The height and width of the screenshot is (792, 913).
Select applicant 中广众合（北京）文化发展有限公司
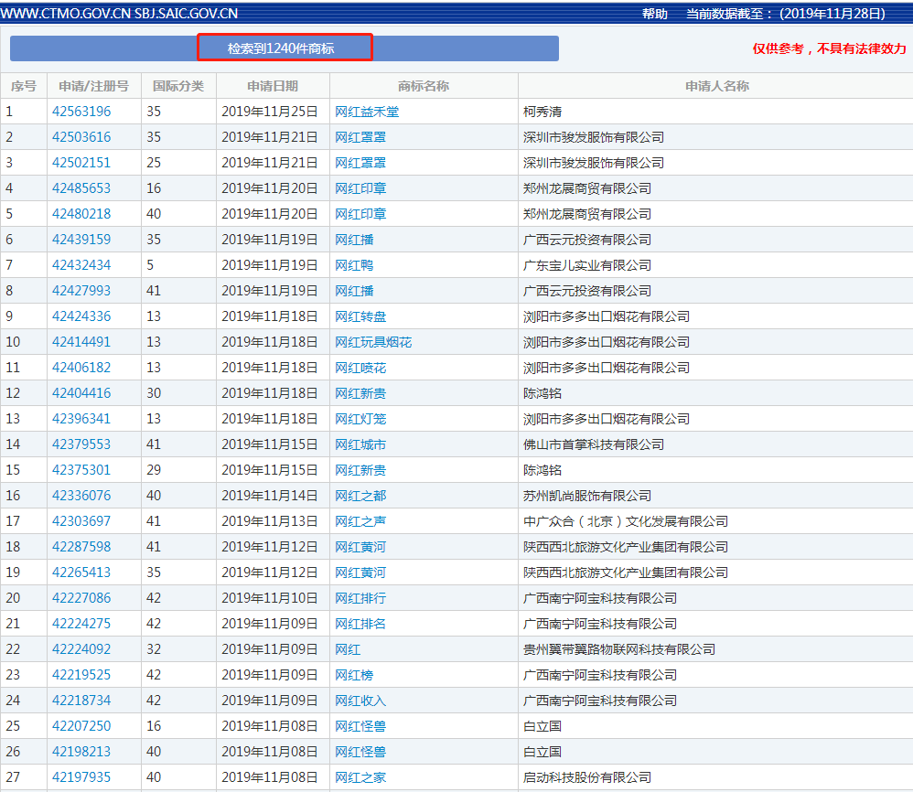coord(626,520)
